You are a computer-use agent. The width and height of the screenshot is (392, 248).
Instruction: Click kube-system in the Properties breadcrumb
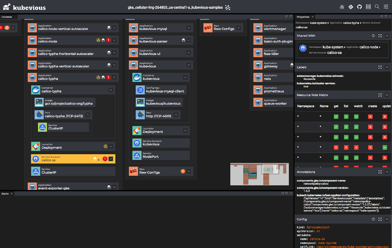tap(318, 23)
